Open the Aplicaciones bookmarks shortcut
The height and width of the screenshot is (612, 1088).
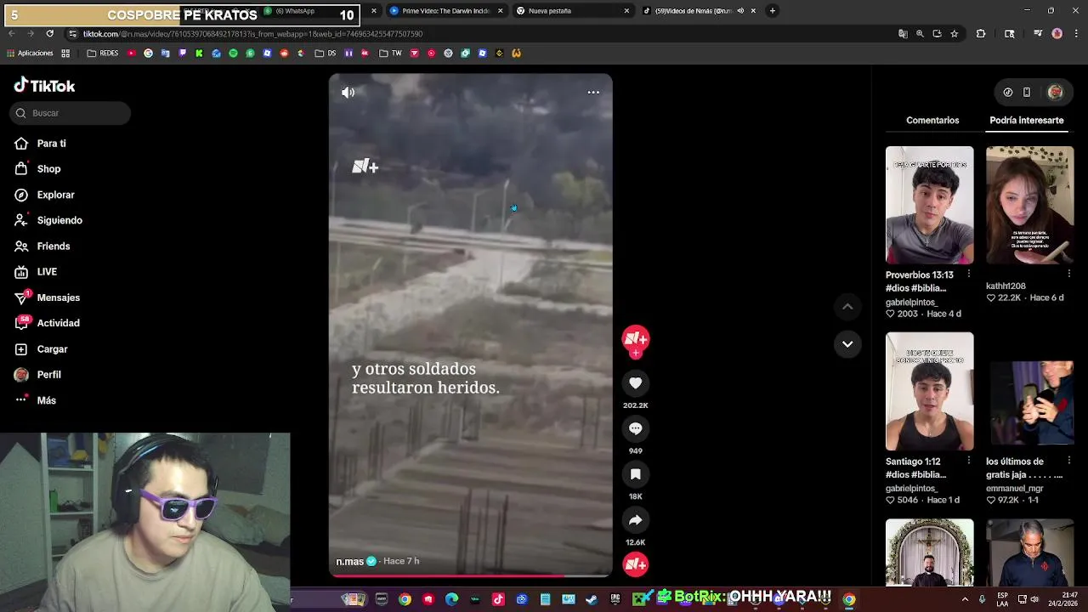click(x=30, y=53)
